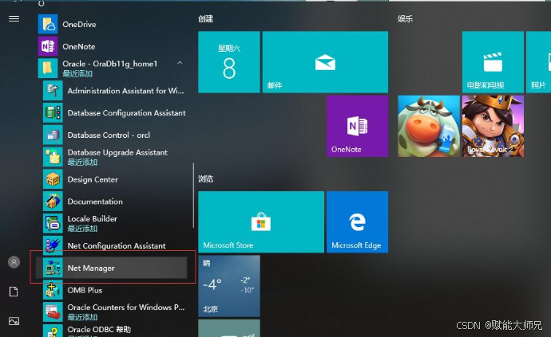Open the user account icon in sidebar
The image size is (551, 337).
click(x=14, y=262)
